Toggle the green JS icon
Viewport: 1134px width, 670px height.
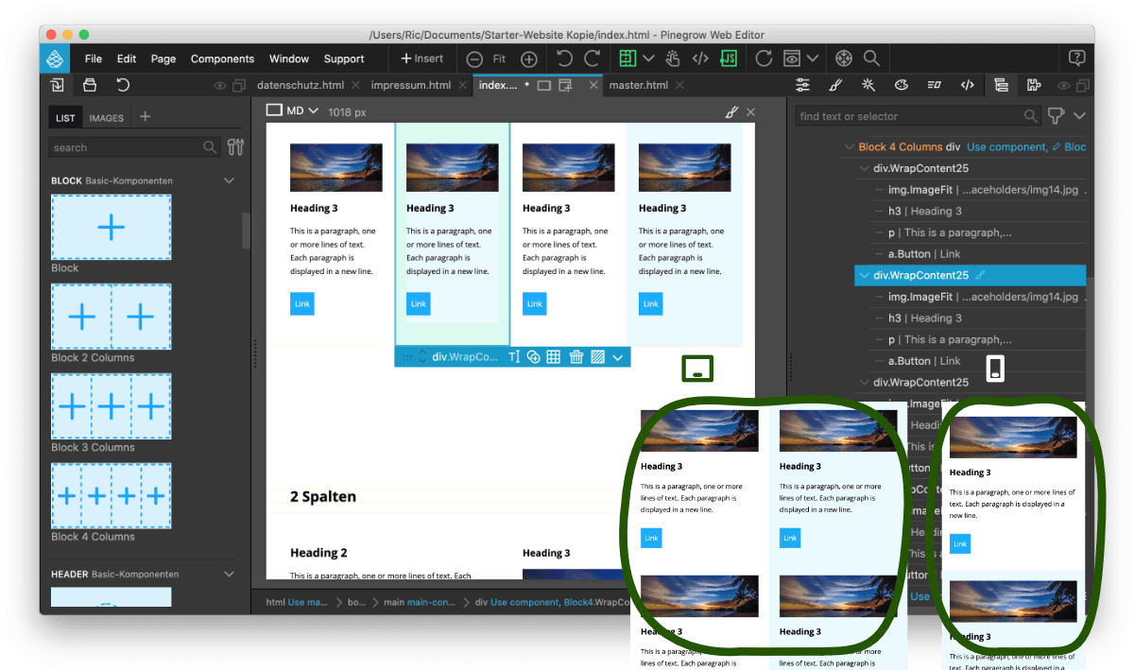tap(729, 59)
